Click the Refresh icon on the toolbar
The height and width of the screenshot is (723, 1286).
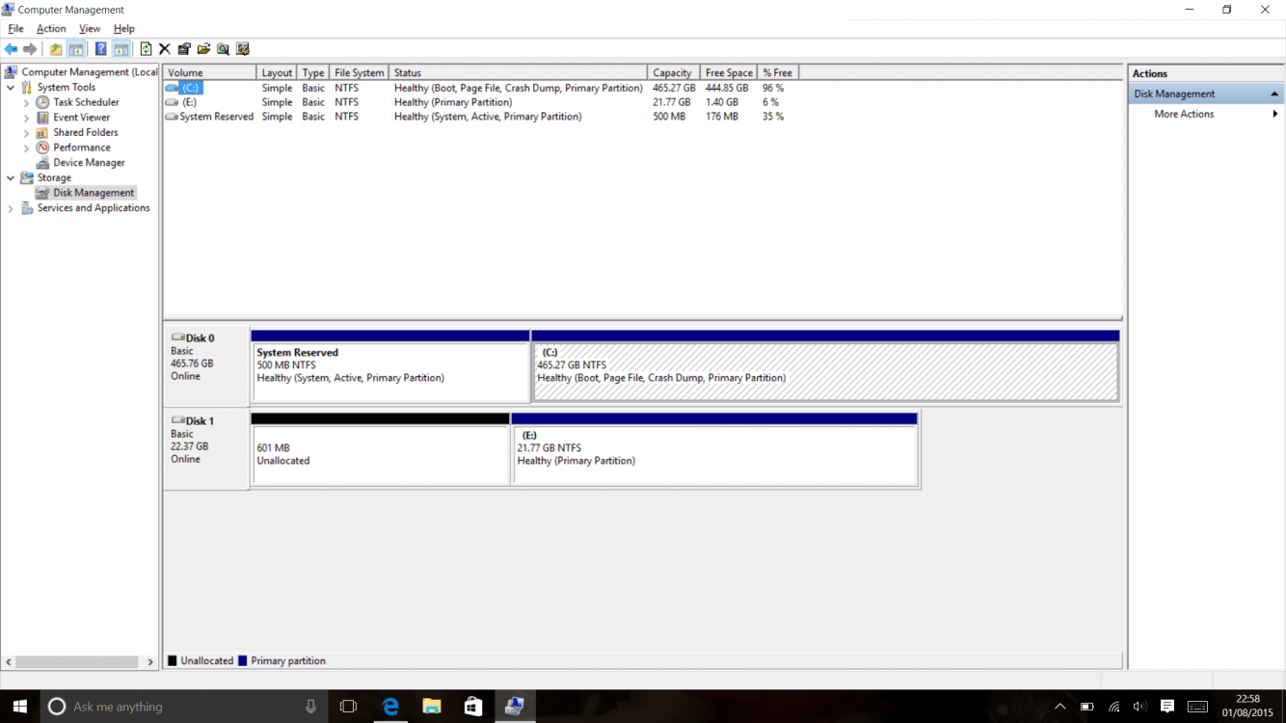pyautogui.click(x=146, y=48)
